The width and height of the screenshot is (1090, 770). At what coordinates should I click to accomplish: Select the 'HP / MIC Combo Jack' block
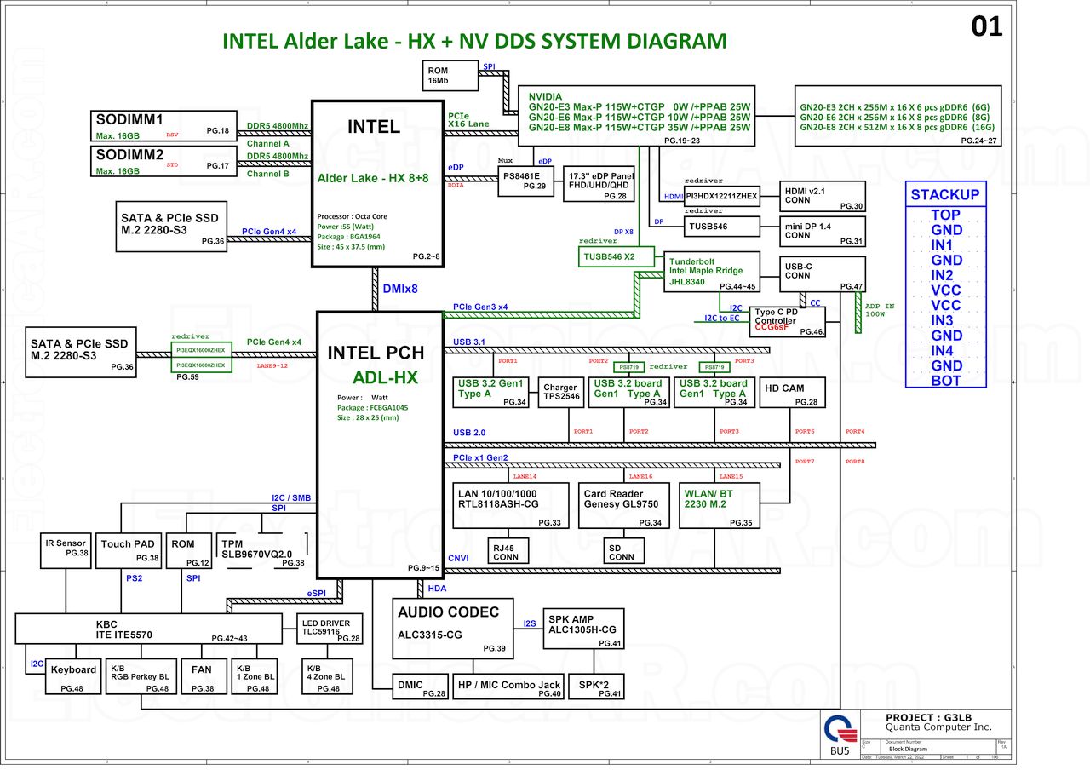[508, 687]
